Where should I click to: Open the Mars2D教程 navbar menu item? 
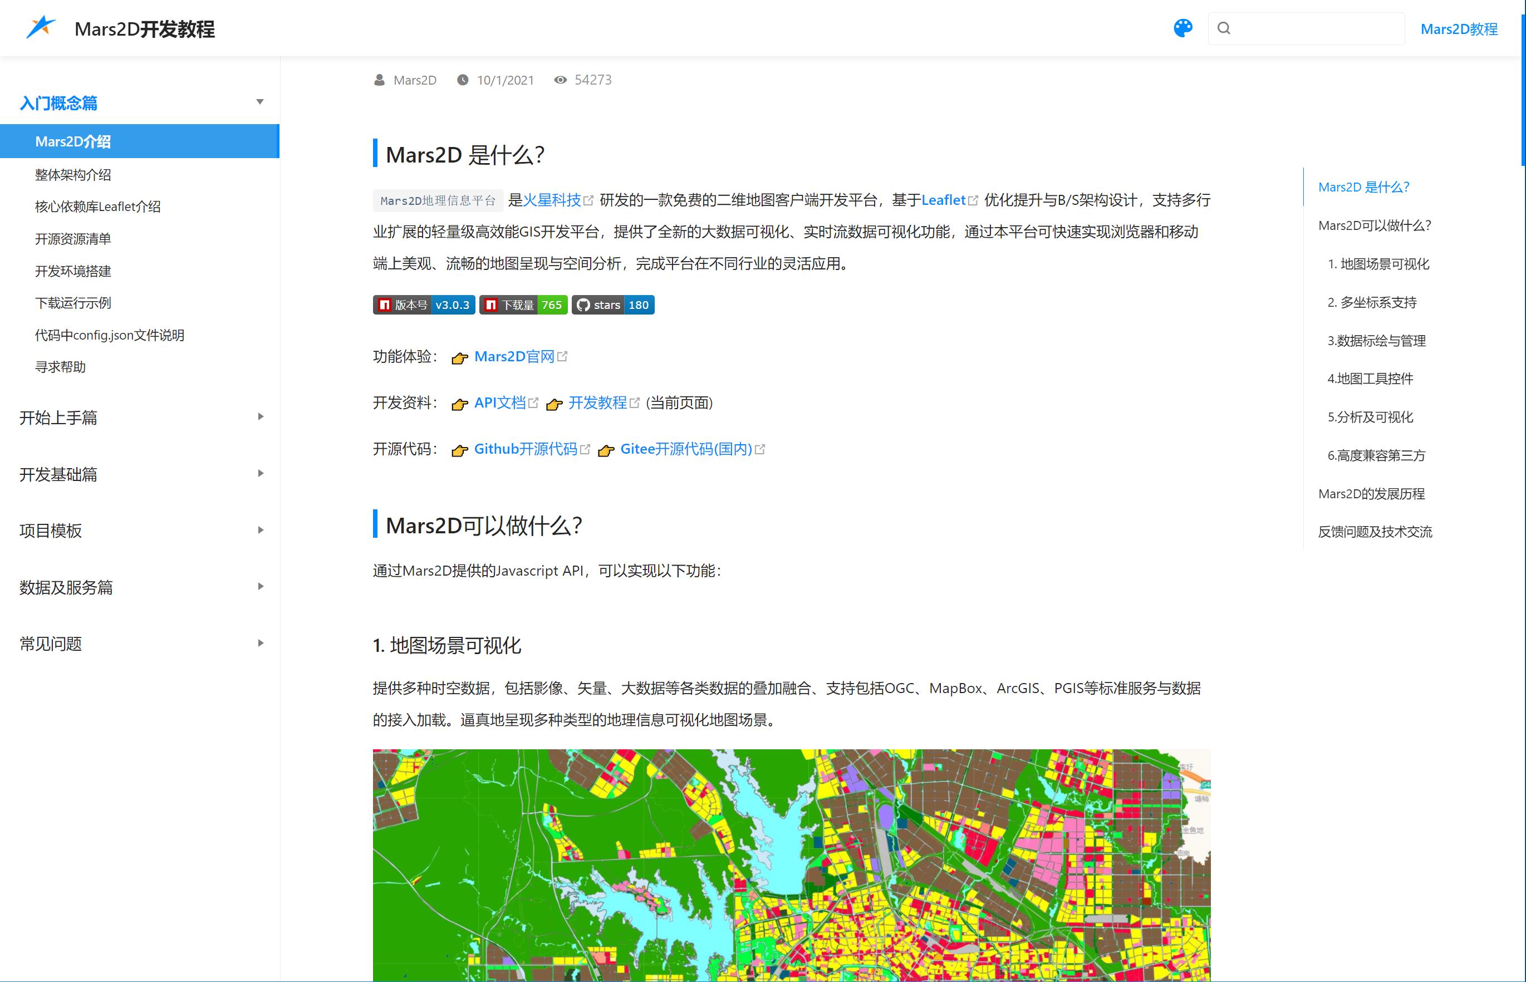(x=1459, y=29)
